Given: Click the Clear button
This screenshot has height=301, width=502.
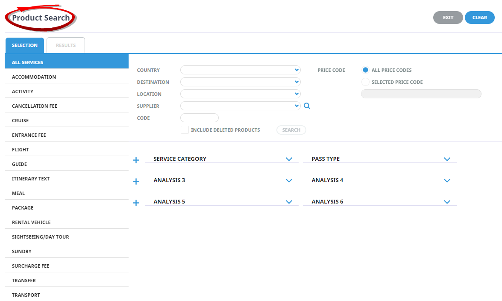Looking at the screenshot, I should 479,18.
